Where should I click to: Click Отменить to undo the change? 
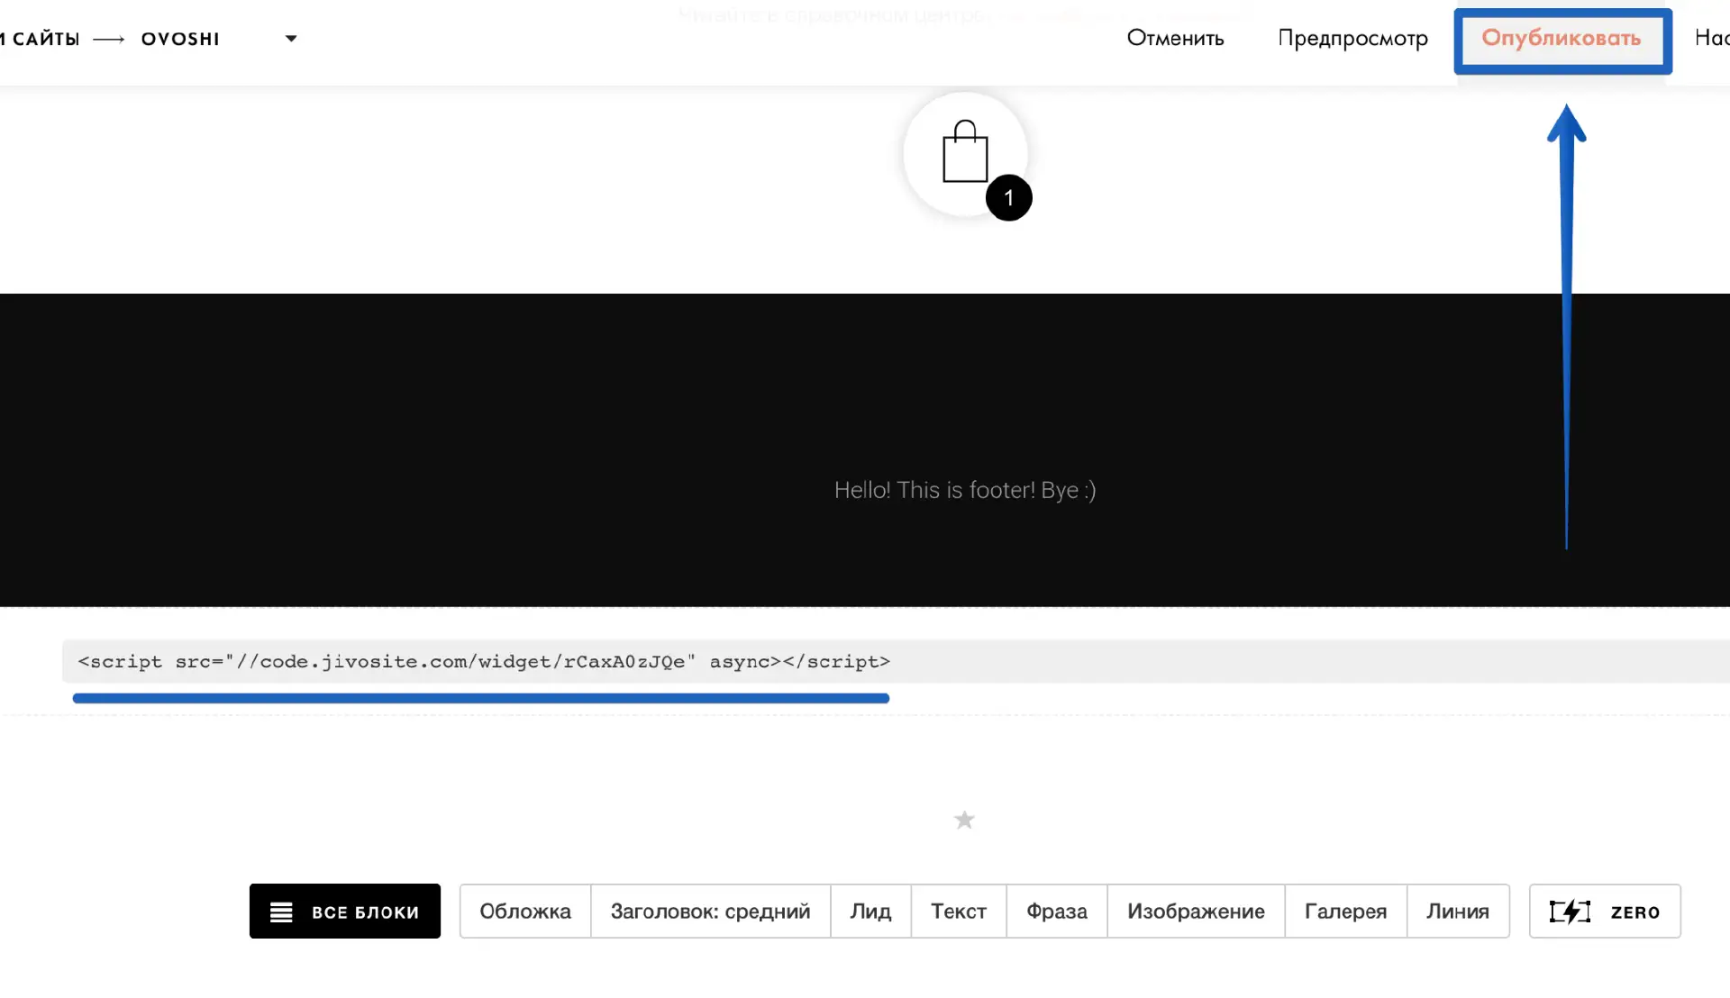pyautogui.click(x=1175, y=39)
